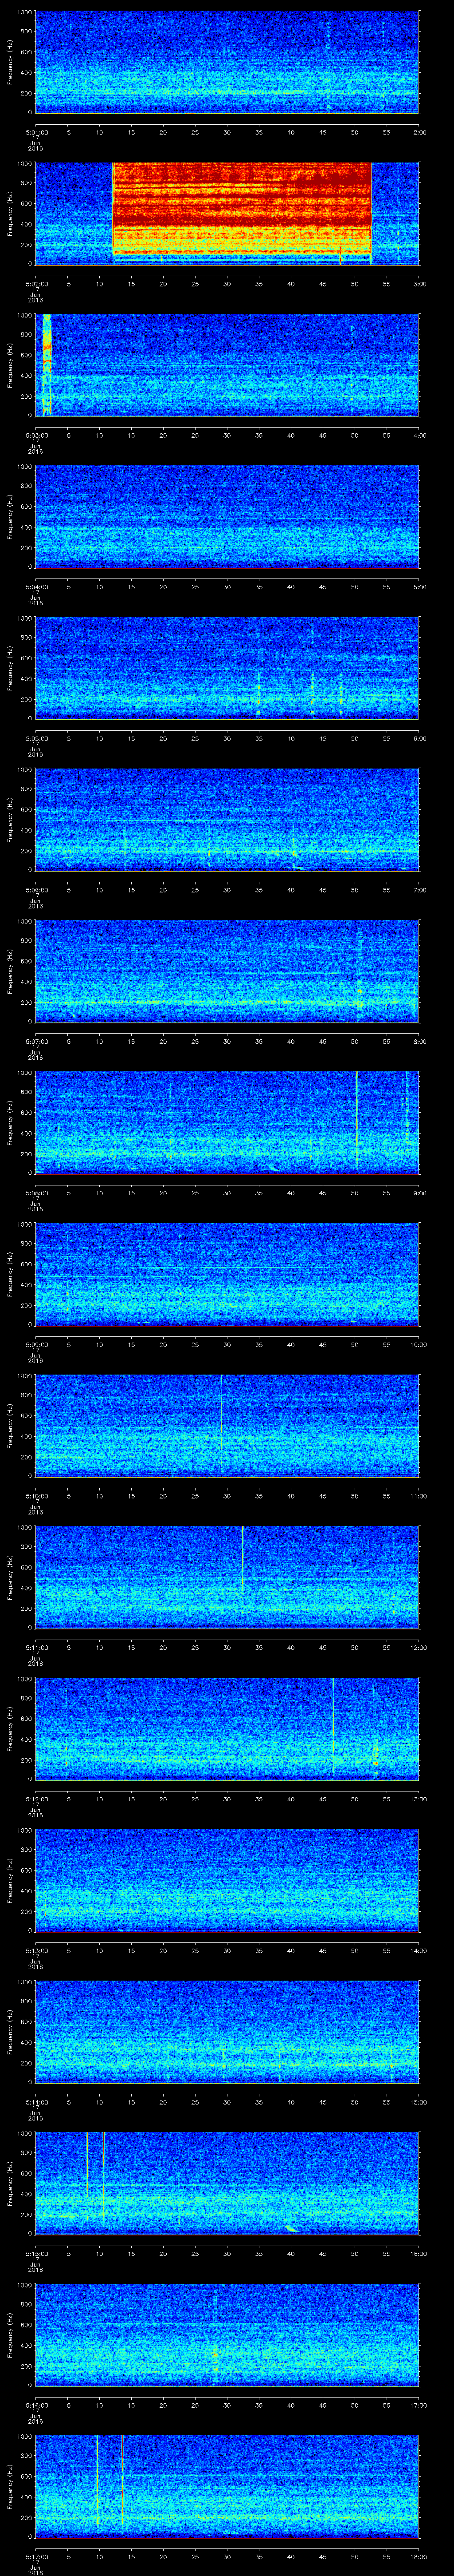Click the spectrogram panel starting at 5:01:00
Image resolution: width=454 pixels, height=2576 pixels.
(x=227, y=62)
